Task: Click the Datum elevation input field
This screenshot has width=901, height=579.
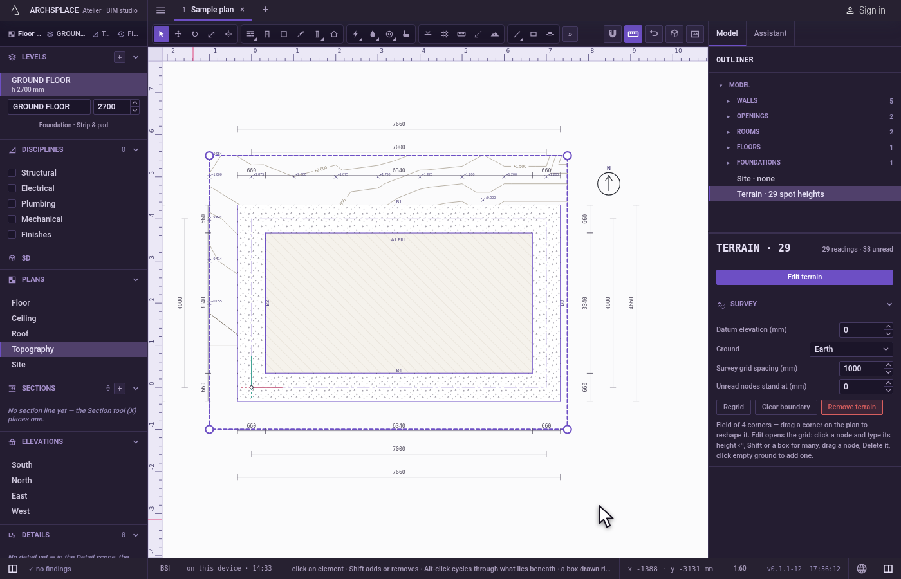Action: click(862, 330)
